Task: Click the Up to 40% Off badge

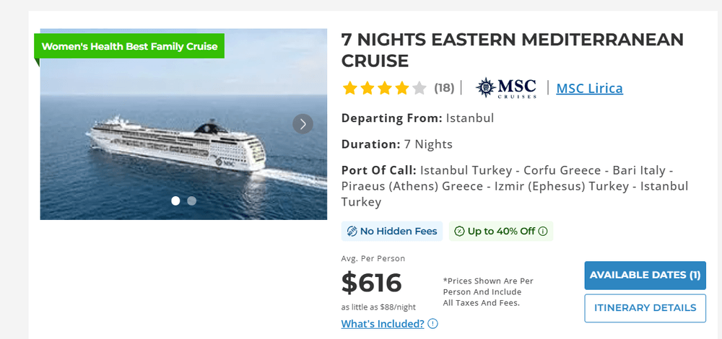Action: coord(501,232)
